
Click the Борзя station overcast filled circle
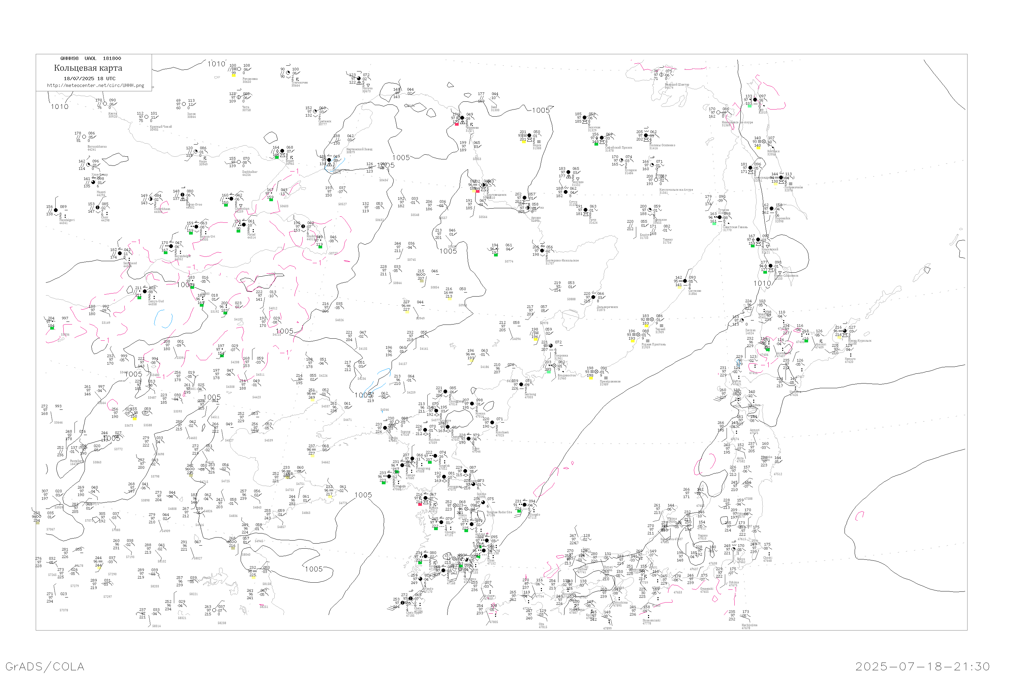[282, 151]
